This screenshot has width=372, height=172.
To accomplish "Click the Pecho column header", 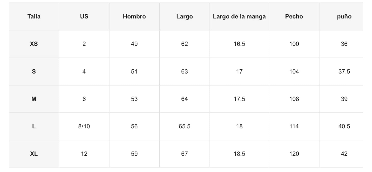I will coord(294,16).
